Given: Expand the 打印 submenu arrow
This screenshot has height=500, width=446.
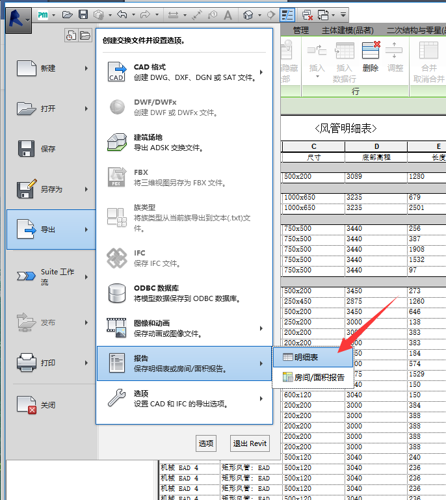Looking at the screenshot, I should (x=86, y=363).
